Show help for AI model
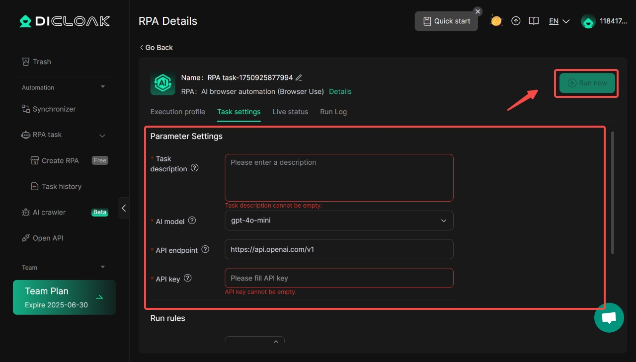This screenshot has width=636, height=362. pos(192,220)
